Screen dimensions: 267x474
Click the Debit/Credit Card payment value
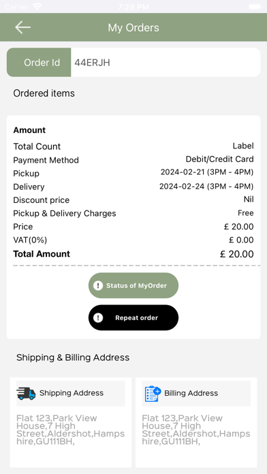pos(219,159)
